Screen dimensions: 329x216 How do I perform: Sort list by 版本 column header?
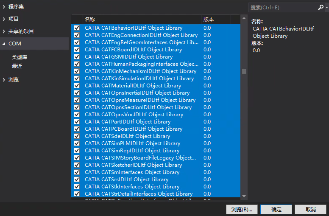click(216, 20)
